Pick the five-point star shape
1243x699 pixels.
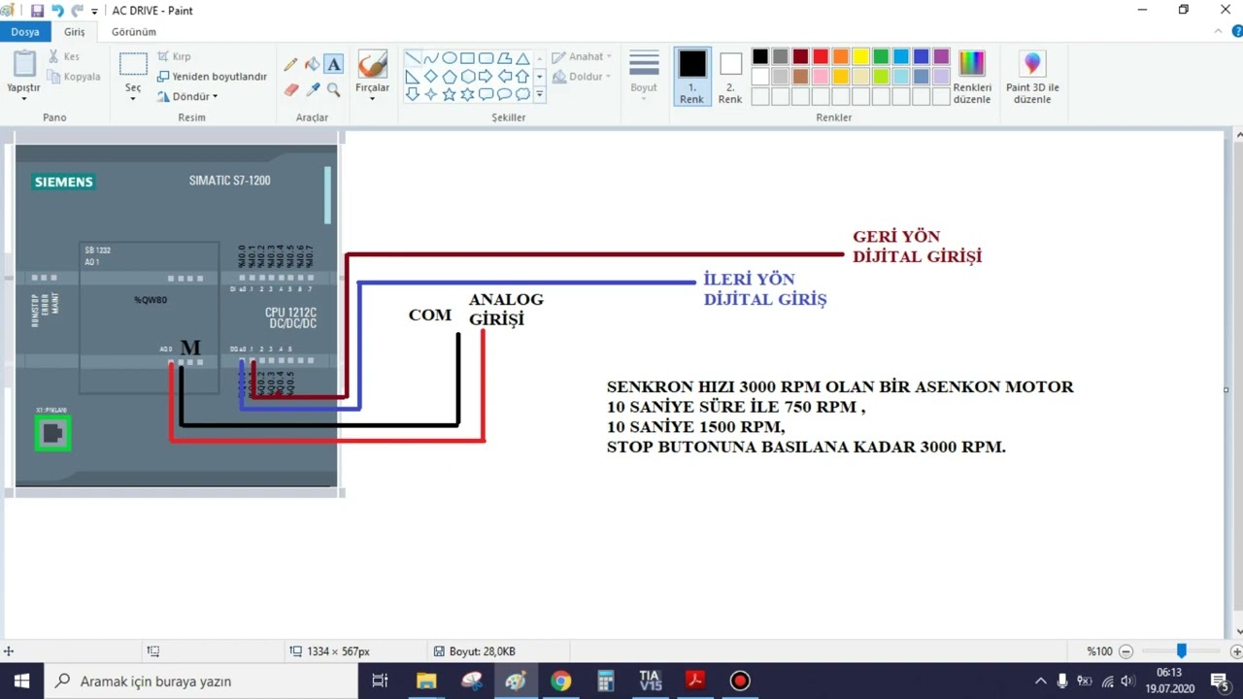[450, 94]
